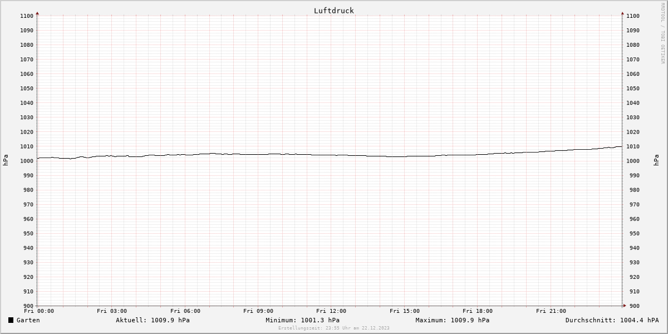Click the 1100 tick on the left axis

tap(27, 16)
